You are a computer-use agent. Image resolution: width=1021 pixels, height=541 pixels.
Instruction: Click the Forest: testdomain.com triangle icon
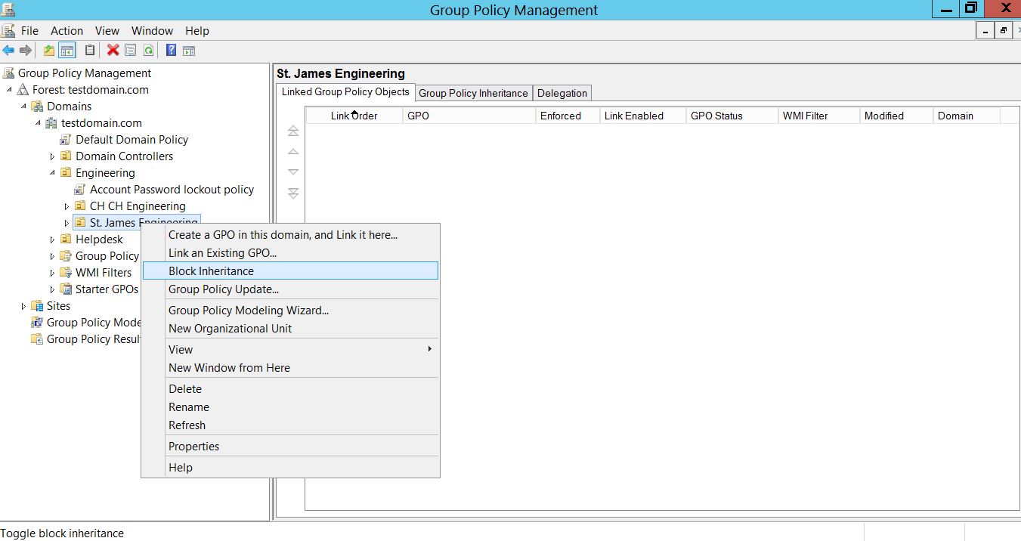point(23,90)
